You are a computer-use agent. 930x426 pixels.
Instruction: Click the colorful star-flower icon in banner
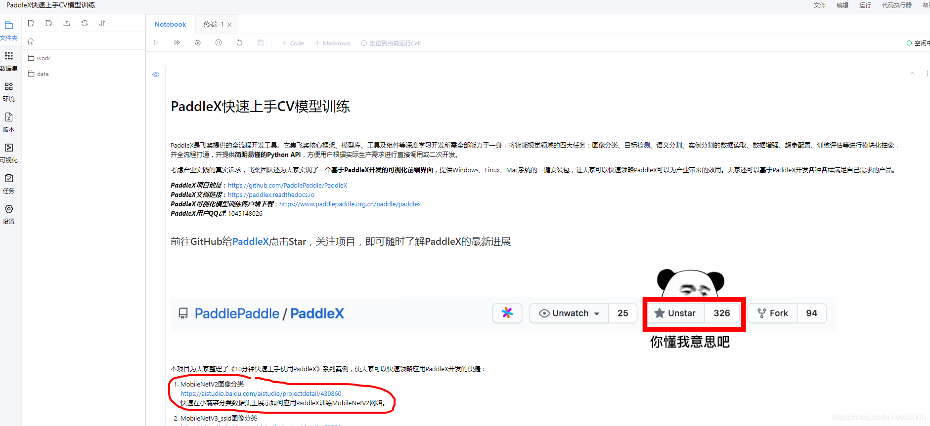(507, 313)
